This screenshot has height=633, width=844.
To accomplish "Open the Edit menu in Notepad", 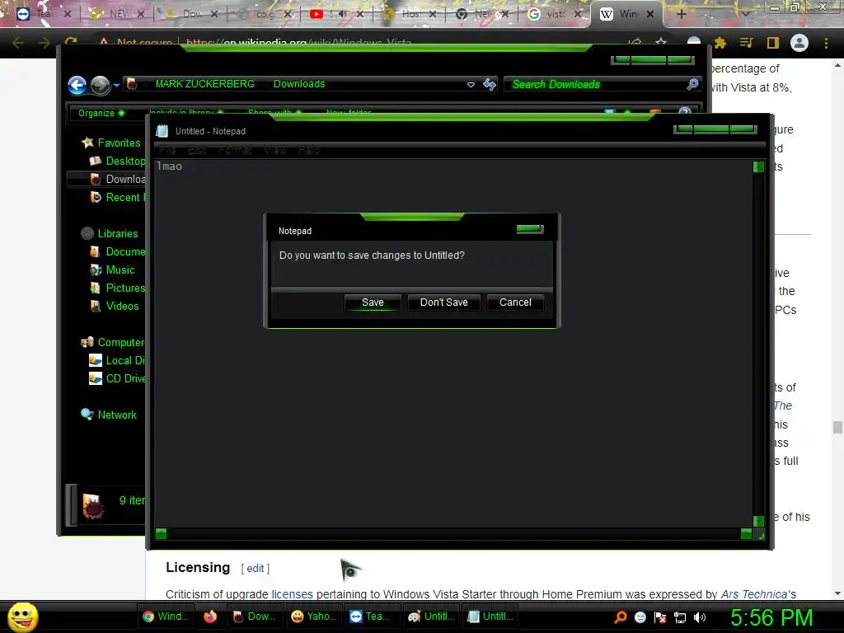I will [x=197, y=150].
